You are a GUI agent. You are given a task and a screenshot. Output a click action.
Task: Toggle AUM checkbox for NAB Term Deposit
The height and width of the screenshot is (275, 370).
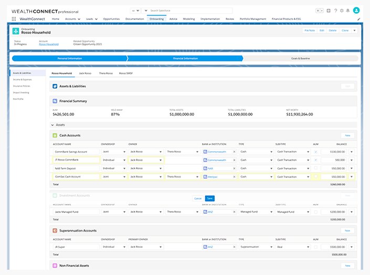coord(316,168)
